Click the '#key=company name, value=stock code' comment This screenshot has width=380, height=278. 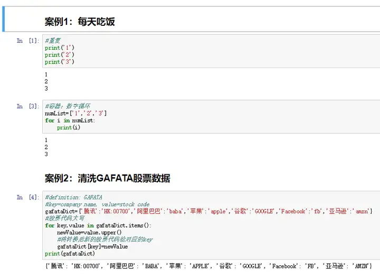[97, 204]
